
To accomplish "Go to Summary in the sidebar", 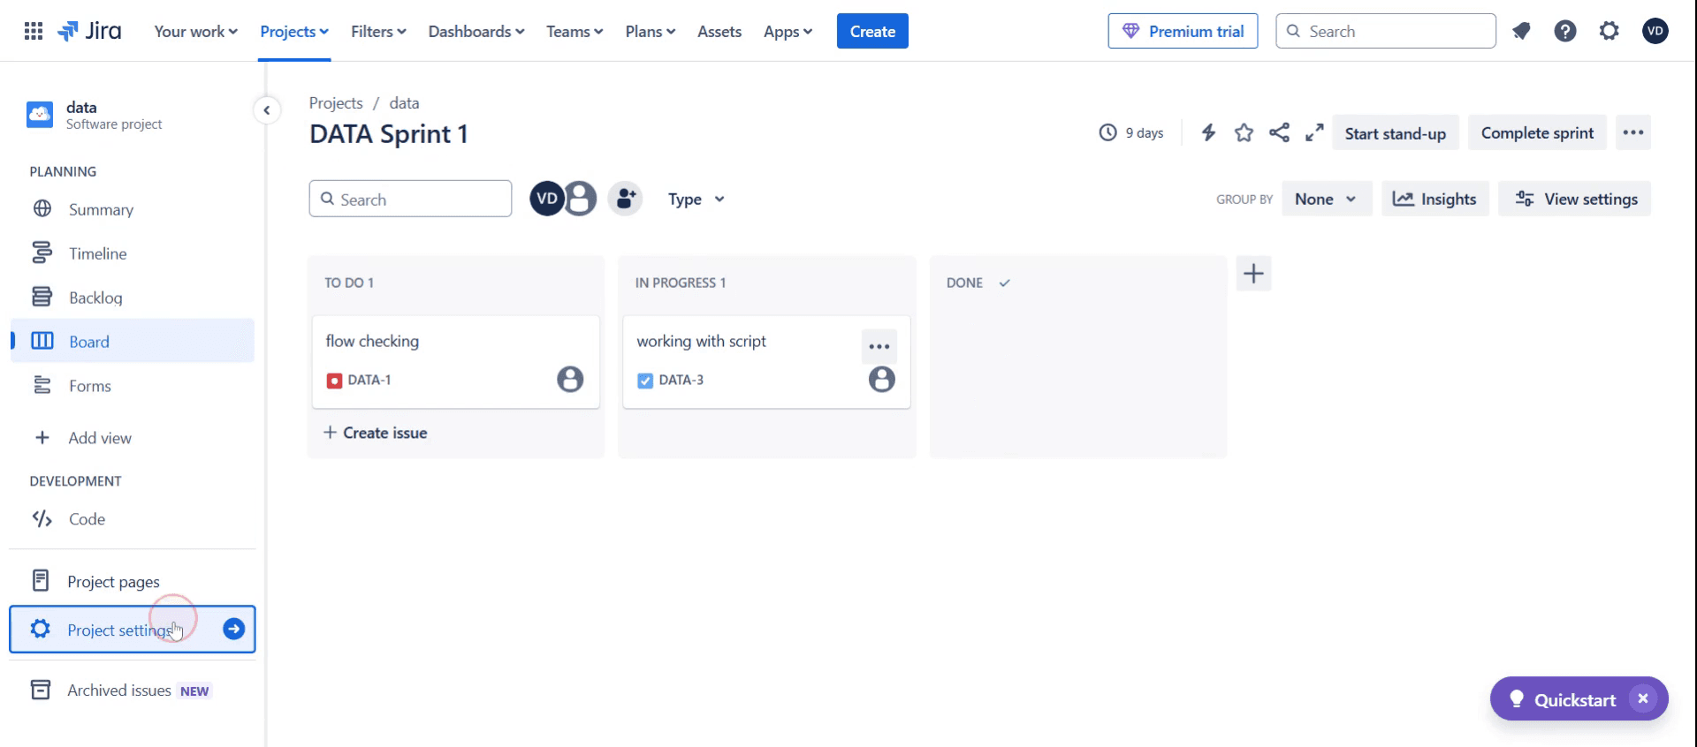I will (x=133, y=209).
